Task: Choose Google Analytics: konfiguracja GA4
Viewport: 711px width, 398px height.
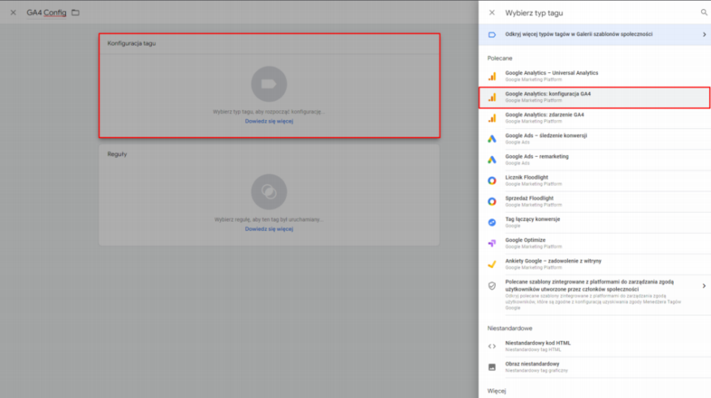Action: (x=548, y=97)
